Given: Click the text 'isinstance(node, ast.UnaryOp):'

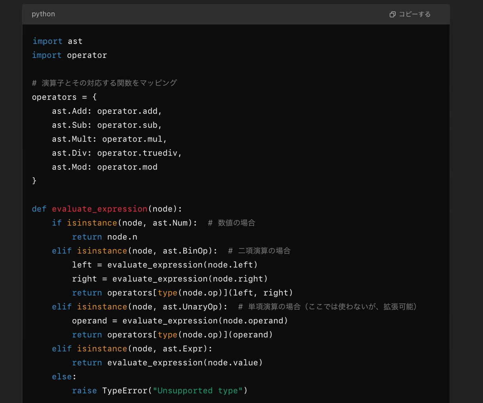Looking at the screenshot, I should [x=152, y=307].
